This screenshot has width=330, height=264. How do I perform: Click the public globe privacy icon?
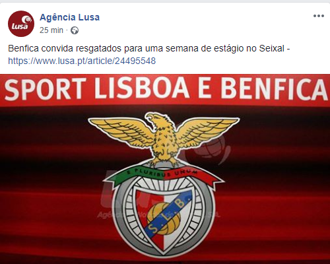[75, 30]
